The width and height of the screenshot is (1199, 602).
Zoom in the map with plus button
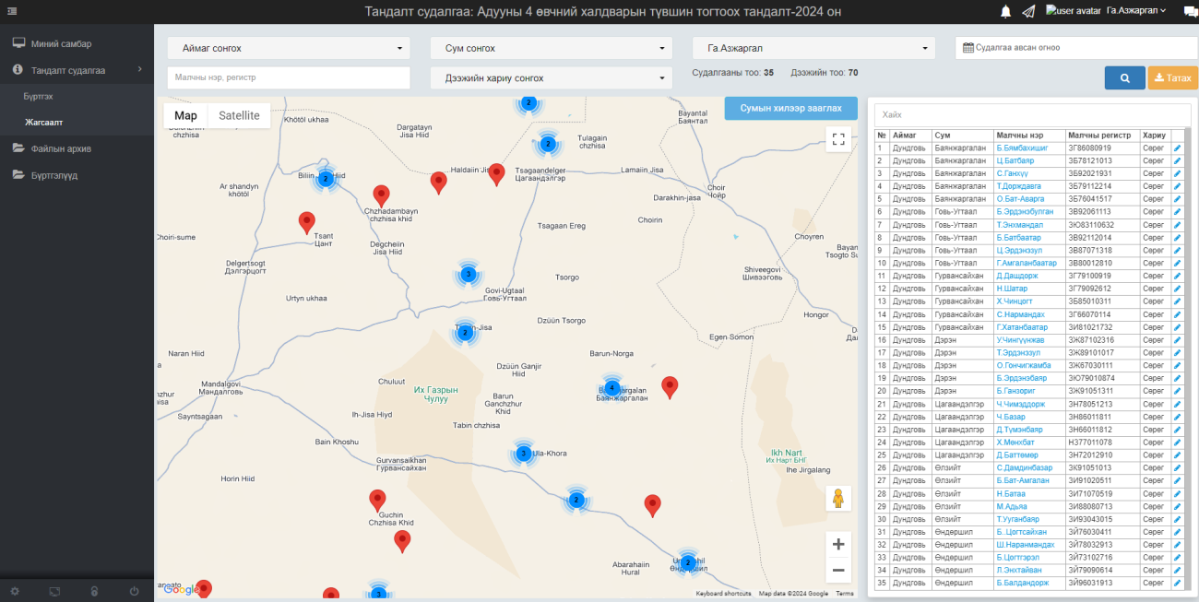tap(837, 545)
